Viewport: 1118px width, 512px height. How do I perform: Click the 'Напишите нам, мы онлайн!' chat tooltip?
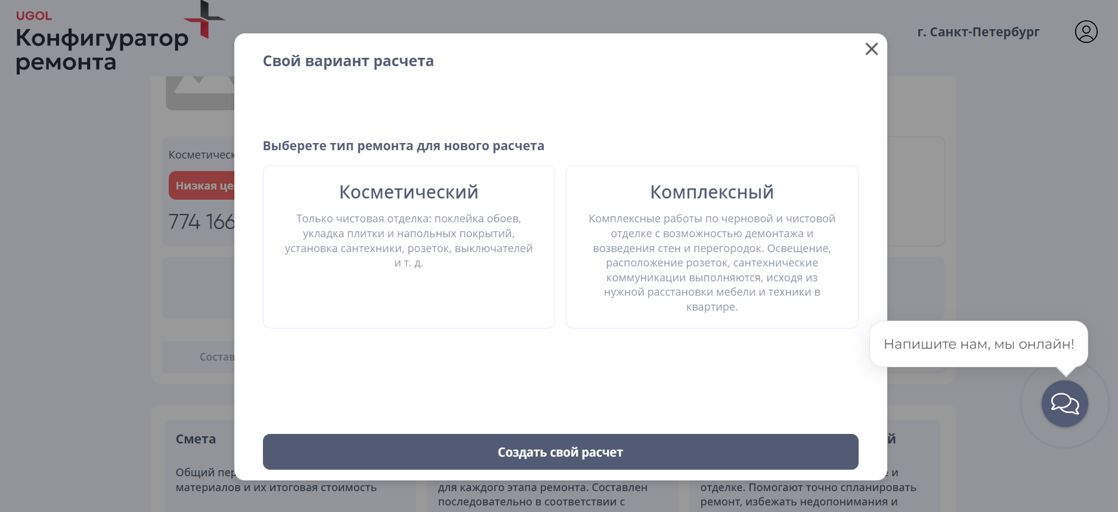pos(978,344)
